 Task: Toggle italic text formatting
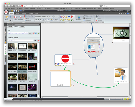point(38,19)
